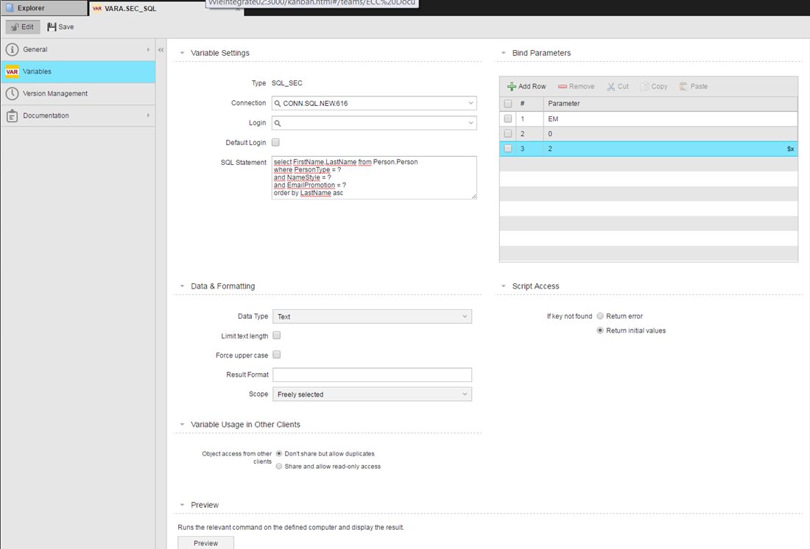Collapse the Bind Parameters section

503,53
